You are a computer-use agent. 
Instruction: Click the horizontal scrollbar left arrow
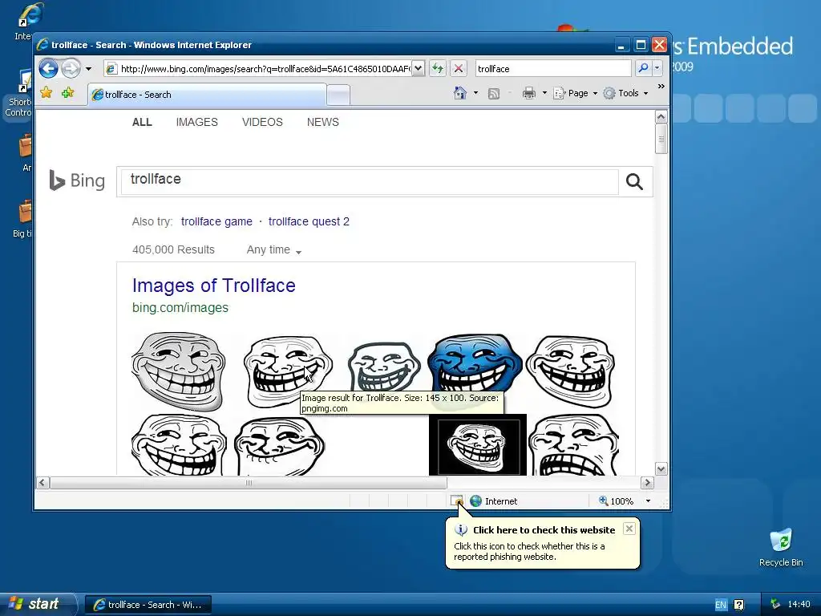tap(43, 482)
